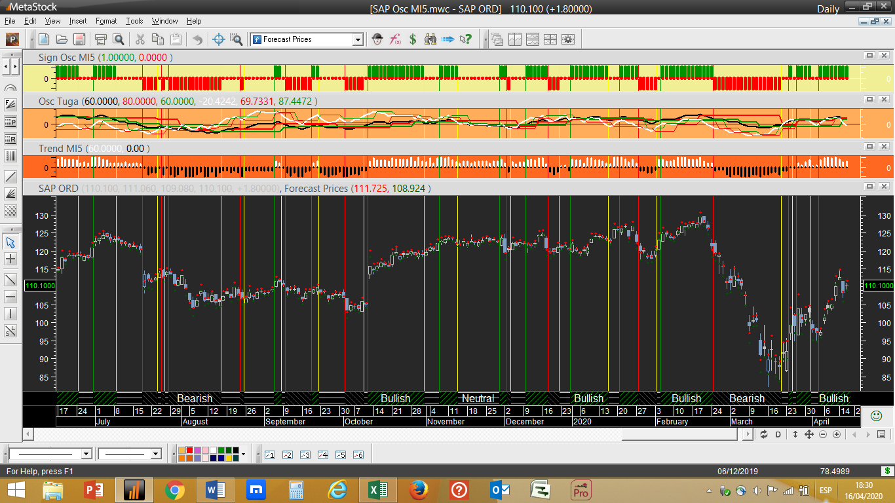Click the Expert smiley face commentary icon

875,415
